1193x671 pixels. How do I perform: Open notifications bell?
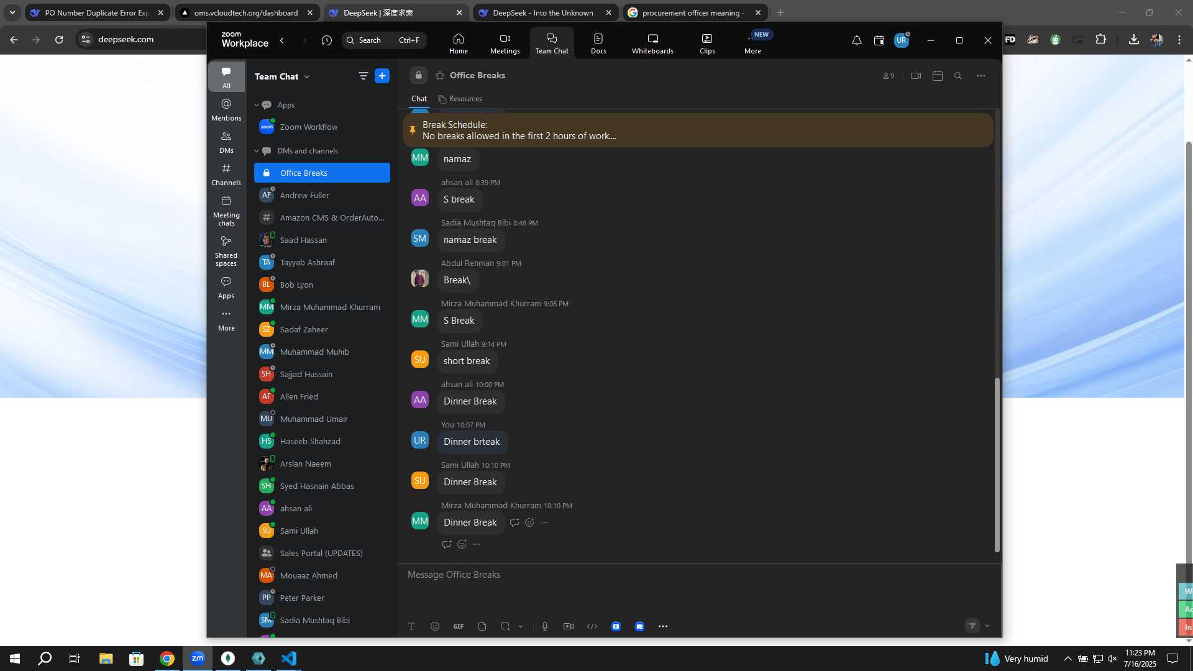(x=856, y=40)
